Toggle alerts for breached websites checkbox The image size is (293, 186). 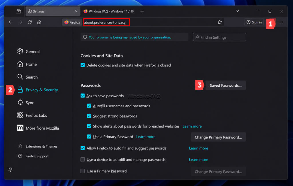[89, 126]
